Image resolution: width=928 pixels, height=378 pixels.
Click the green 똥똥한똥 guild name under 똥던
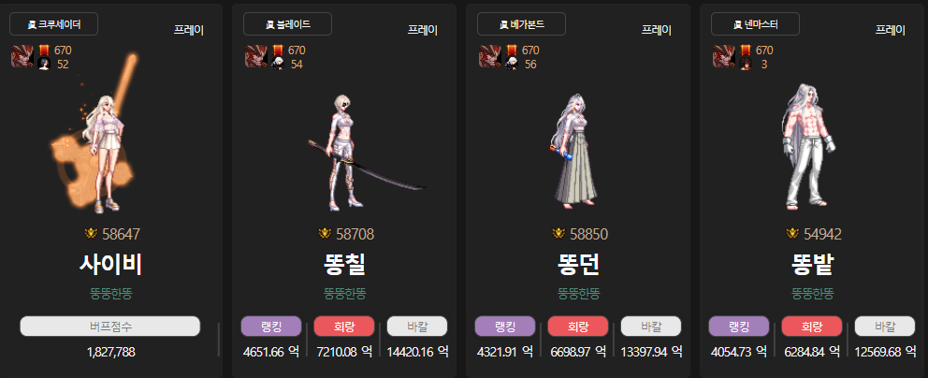579,294
